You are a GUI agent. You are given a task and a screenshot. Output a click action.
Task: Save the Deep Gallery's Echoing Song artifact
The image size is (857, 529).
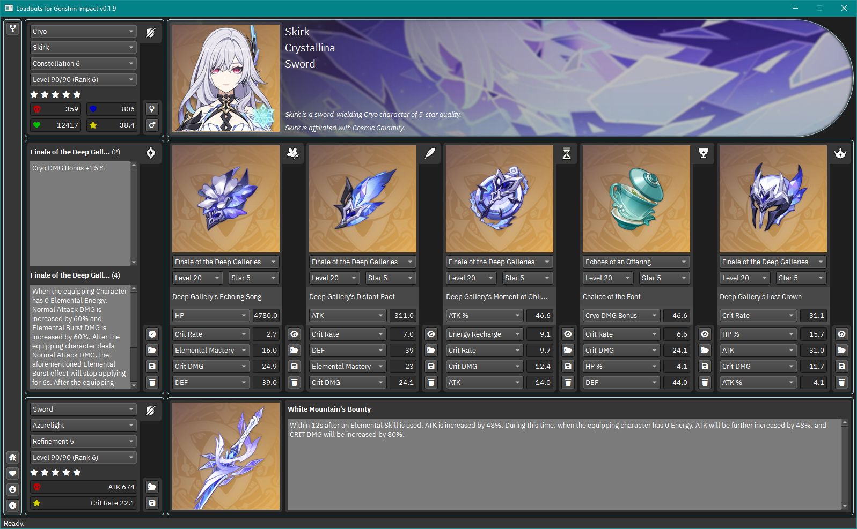[295, 366]
